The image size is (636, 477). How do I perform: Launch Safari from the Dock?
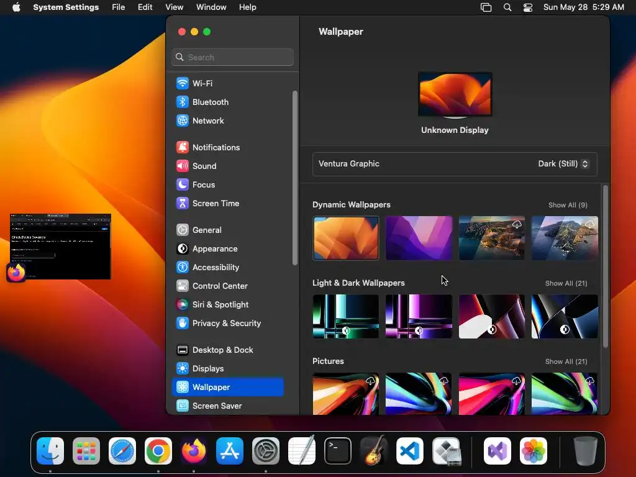[122, 451]
